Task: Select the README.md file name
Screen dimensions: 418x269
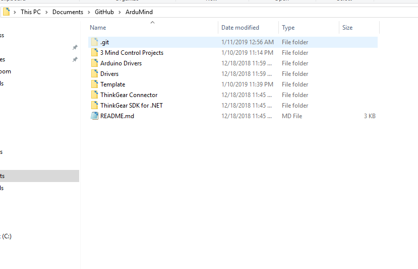Action: (x=117, y=116)
